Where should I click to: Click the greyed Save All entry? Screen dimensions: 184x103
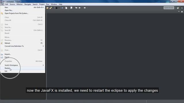coord(23,30)
